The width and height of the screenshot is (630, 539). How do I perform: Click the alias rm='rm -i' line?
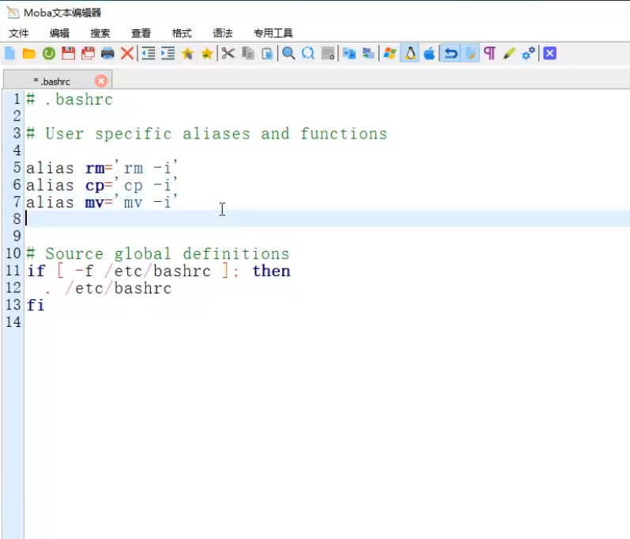pyautogui.click(x=102, y=168)
